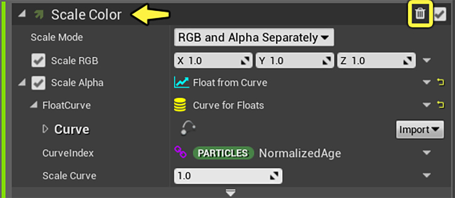Click the green Scale Color module arrow icon
This screenshot has height=198, width=455.
click(39, 15)
